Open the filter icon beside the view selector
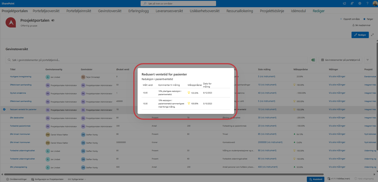The height and width of the screenshot is (182, 378). [368, 60]
